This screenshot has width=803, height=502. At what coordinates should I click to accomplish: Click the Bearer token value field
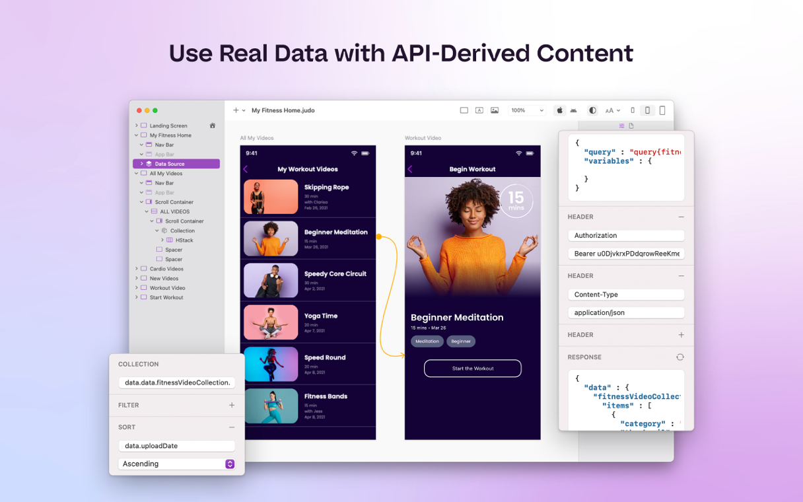(x=626, y=254)
